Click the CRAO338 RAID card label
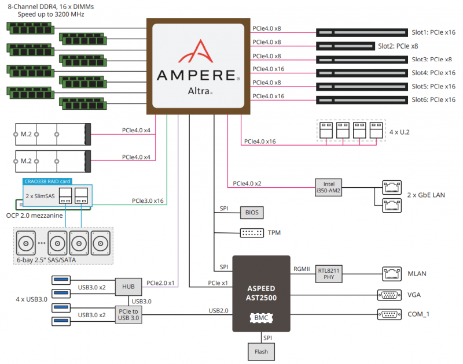 click(x=58, y=181)
